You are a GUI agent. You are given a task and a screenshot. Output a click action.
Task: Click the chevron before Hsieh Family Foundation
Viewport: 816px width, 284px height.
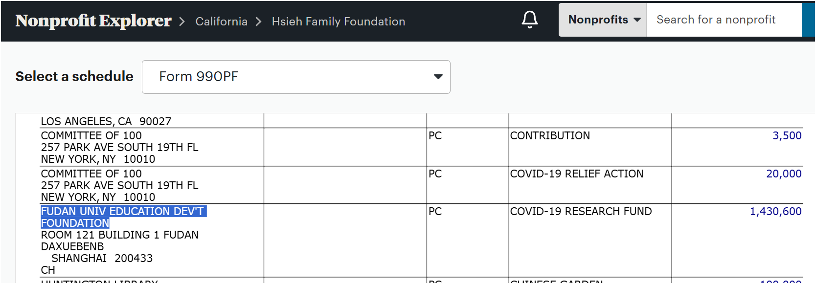pos(259,22)
